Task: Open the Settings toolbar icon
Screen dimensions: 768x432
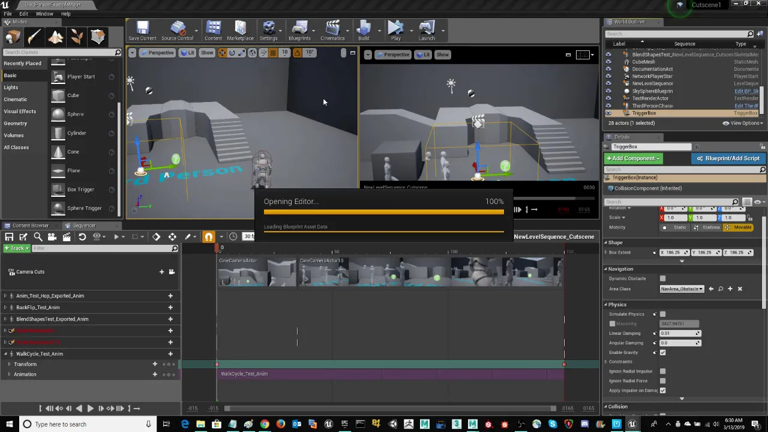Action: [268, 31]
